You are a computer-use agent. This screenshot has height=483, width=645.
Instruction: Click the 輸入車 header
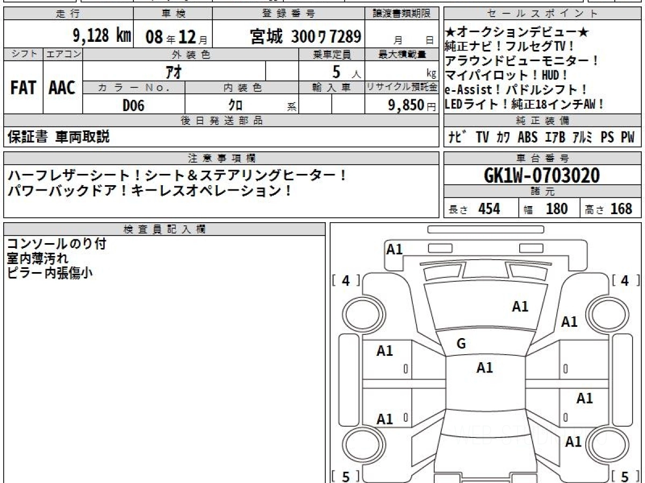332,88
